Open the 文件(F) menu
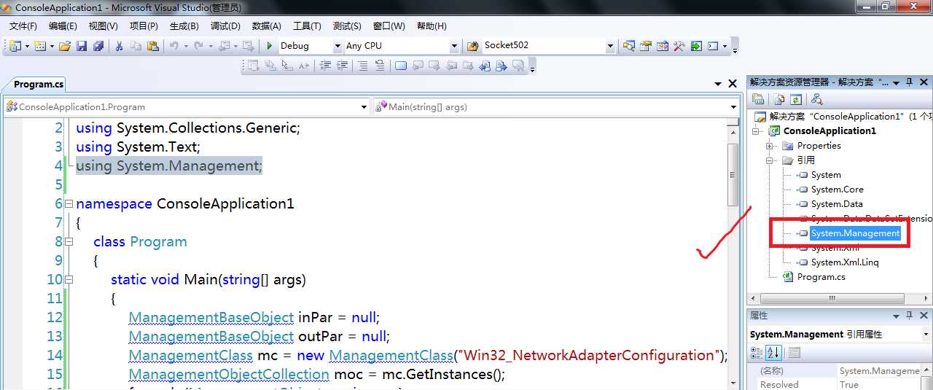 click(x=23, y=26)
